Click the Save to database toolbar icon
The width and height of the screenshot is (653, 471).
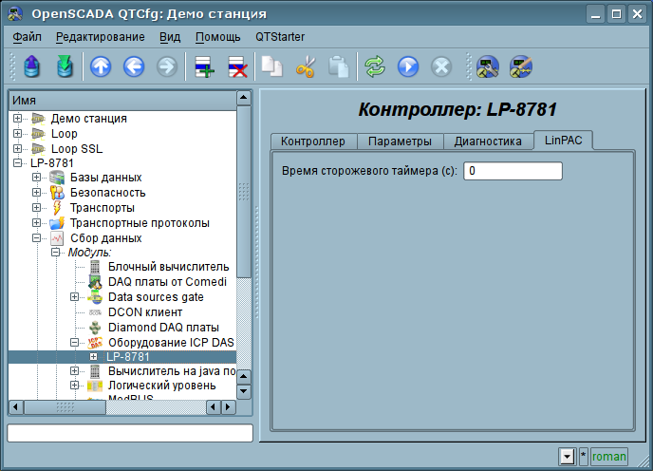pos(65,66)
